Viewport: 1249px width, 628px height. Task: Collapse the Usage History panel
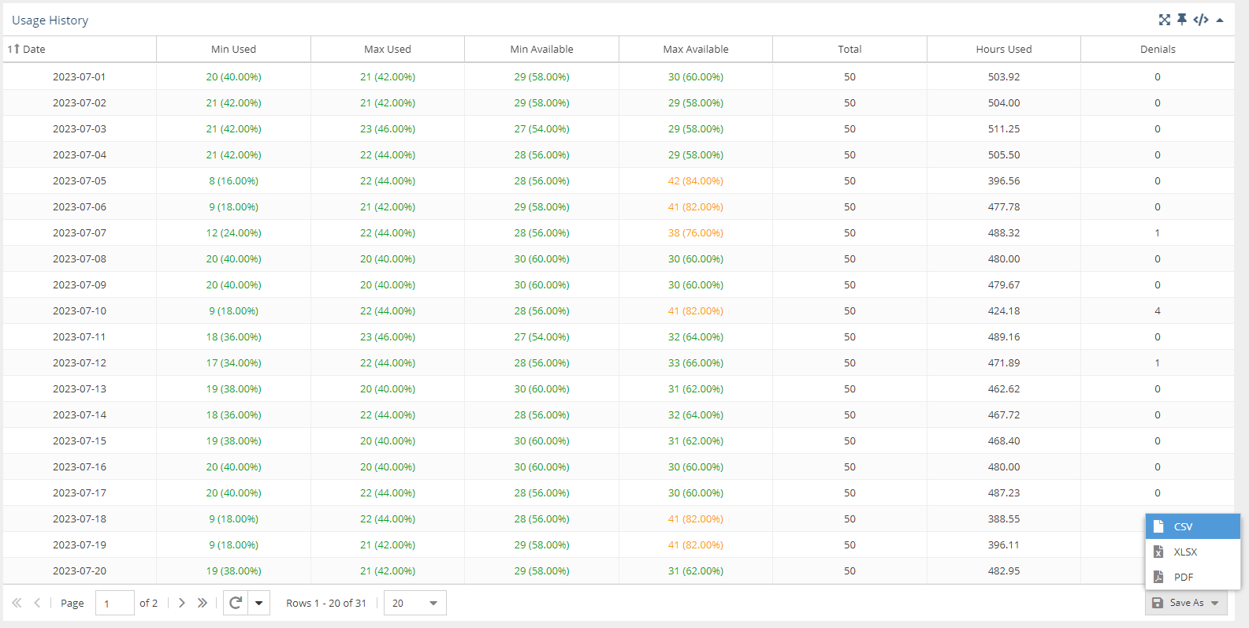(x=1220, y=20)
